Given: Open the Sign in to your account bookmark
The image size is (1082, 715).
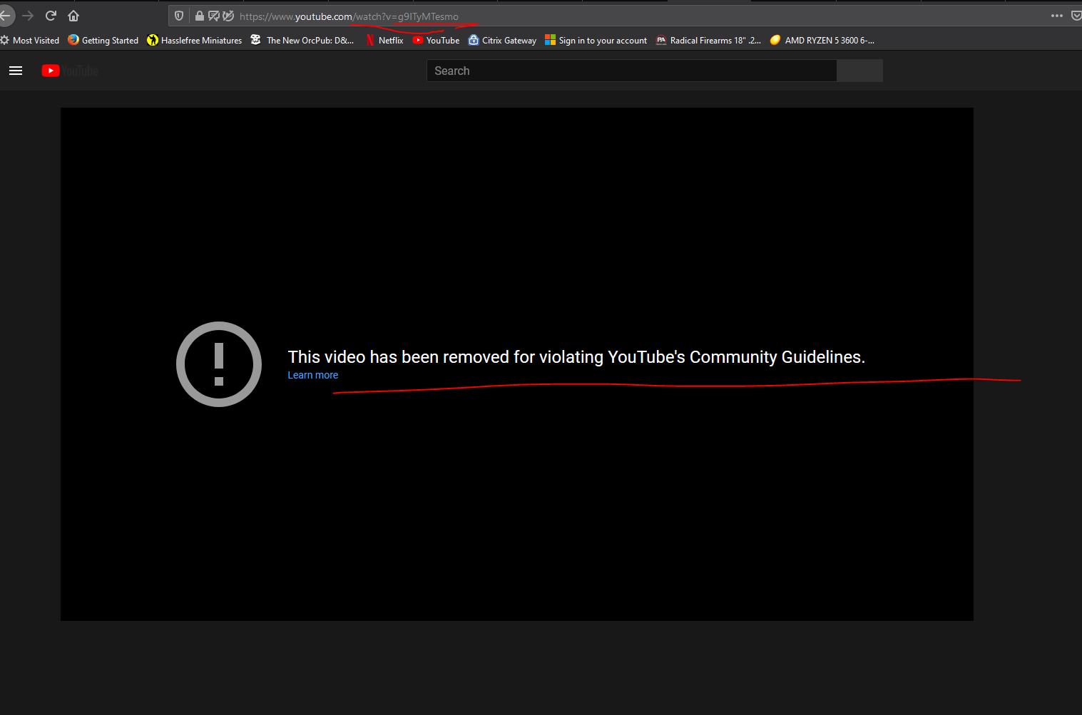Looking at the screenshot, I should click(596, 41).
